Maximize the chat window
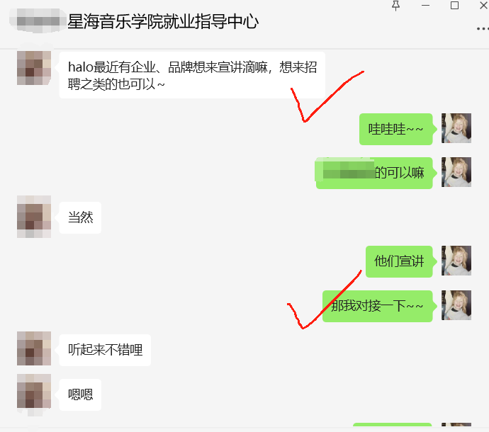489x432 pixels. coord(454,6)
